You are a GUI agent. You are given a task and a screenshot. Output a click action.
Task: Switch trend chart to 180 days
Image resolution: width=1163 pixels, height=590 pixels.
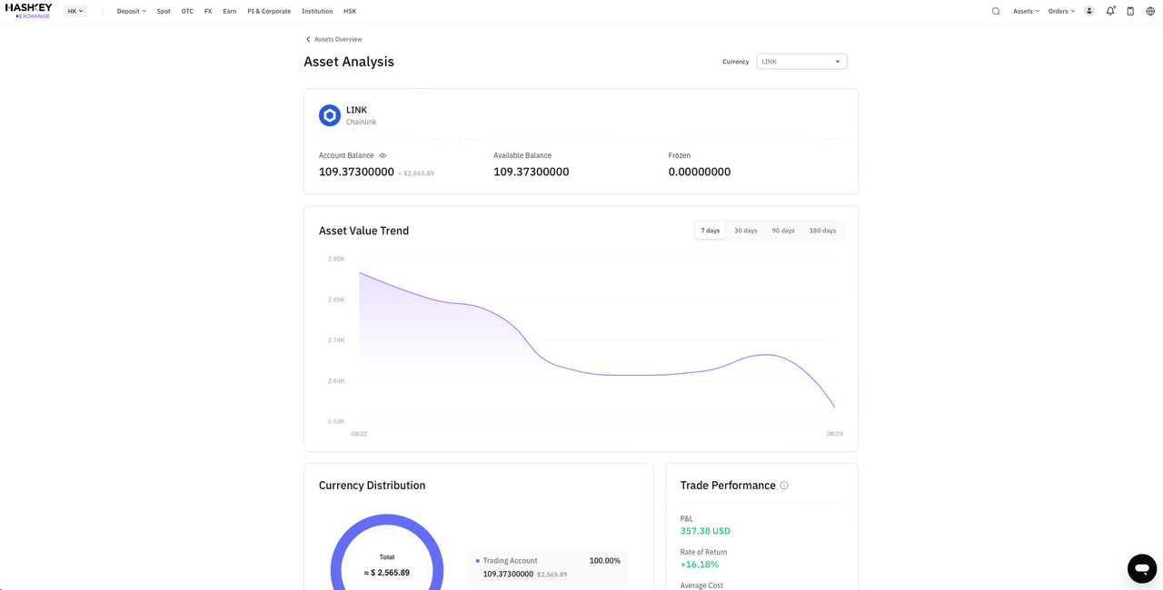click(x=822, y=231)
